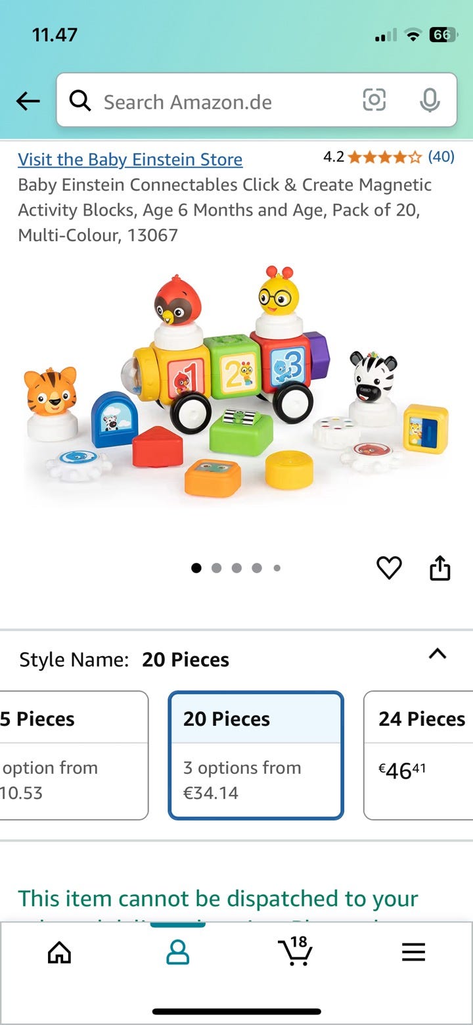The image size is (473, 1025).
Task: Jump to second image carousel dot
Action: click(217, 568)
